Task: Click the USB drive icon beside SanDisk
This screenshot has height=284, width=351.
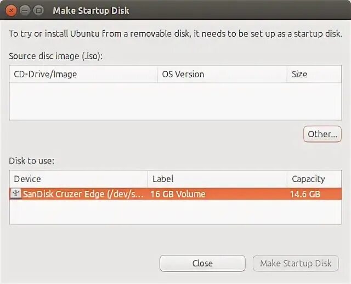Action: point(16,194)
